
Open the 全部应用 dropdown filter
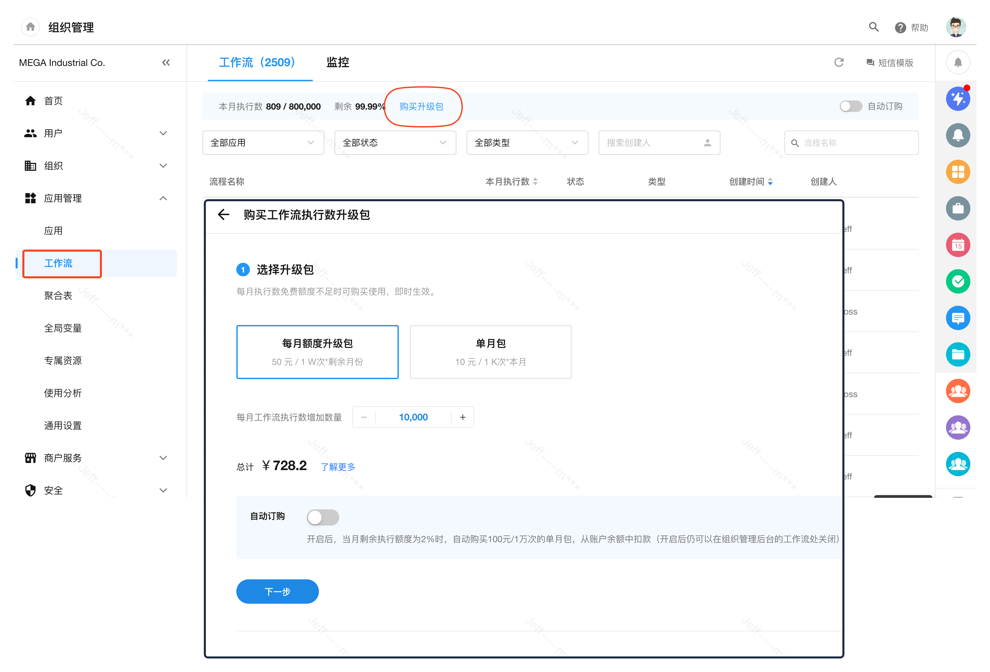[263, 143]
